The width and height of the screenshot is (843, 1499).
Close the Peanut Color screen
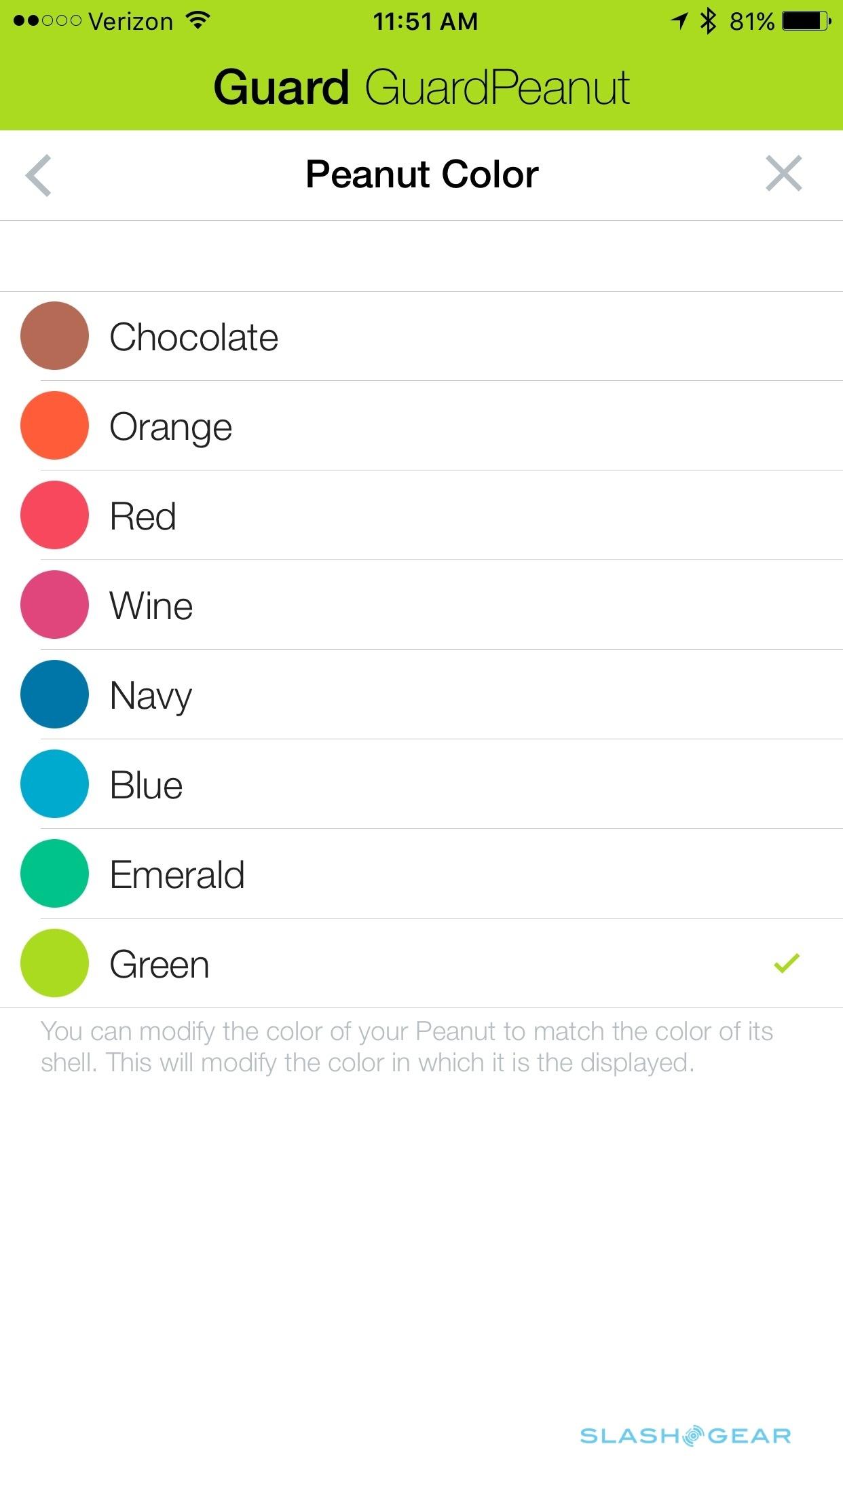(x=784, y=174)
